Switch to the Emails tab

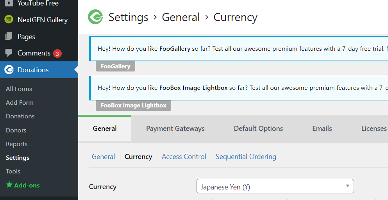pyautogui.click(x=322, y=129)
